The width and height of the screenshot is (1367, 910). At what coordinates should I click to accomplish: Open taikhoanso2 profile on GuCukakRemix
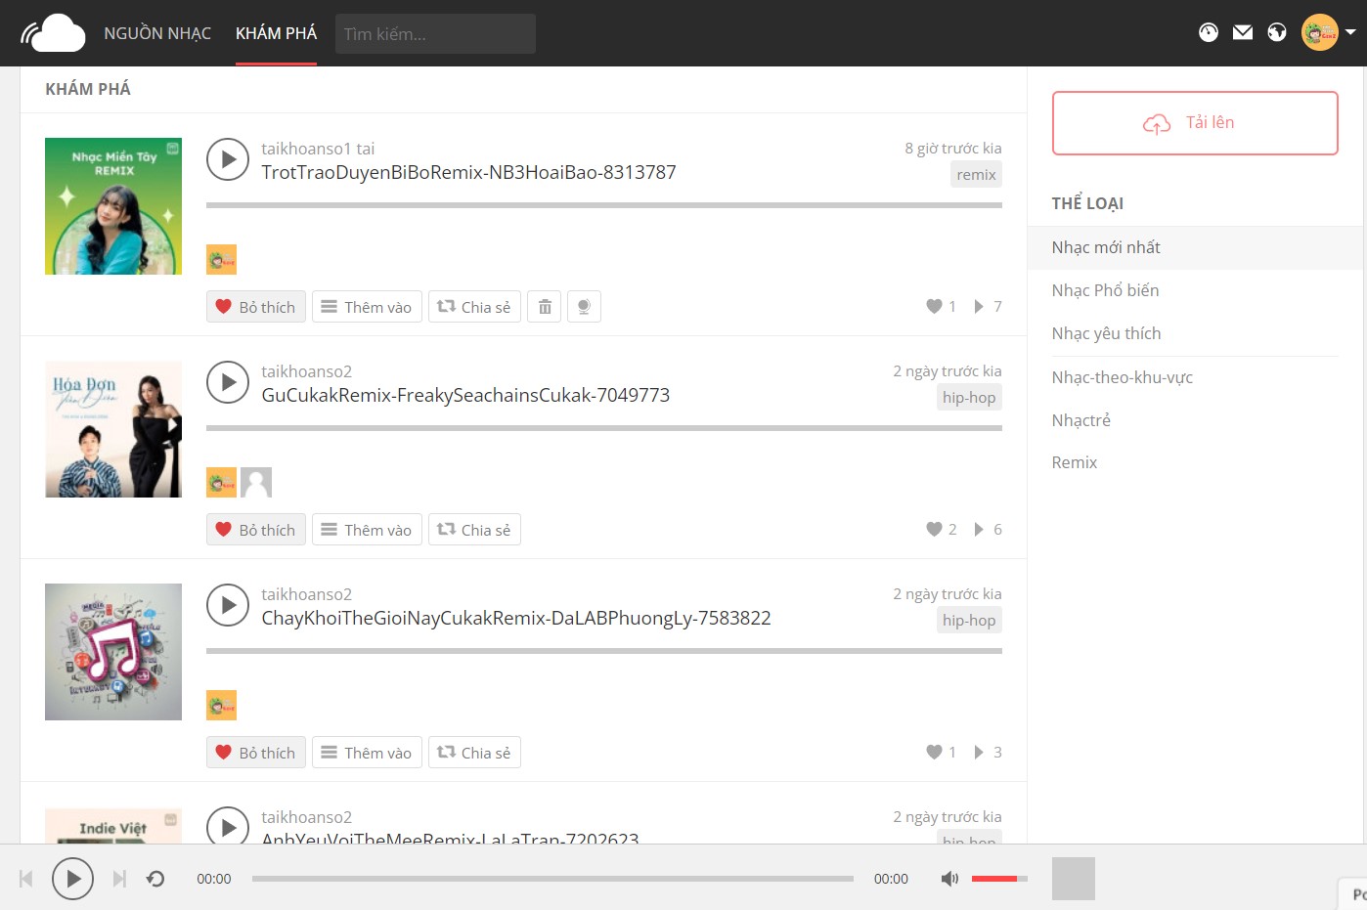coord(306,371)
